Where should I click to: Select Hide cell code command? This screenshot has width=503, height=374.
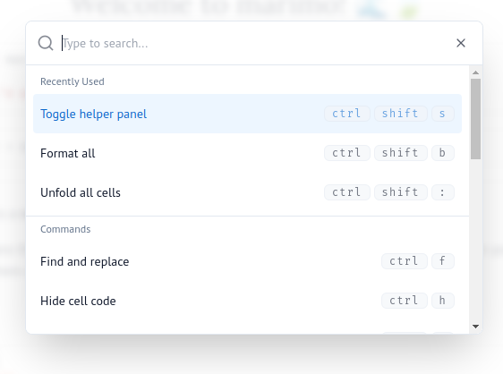(247, 301)
